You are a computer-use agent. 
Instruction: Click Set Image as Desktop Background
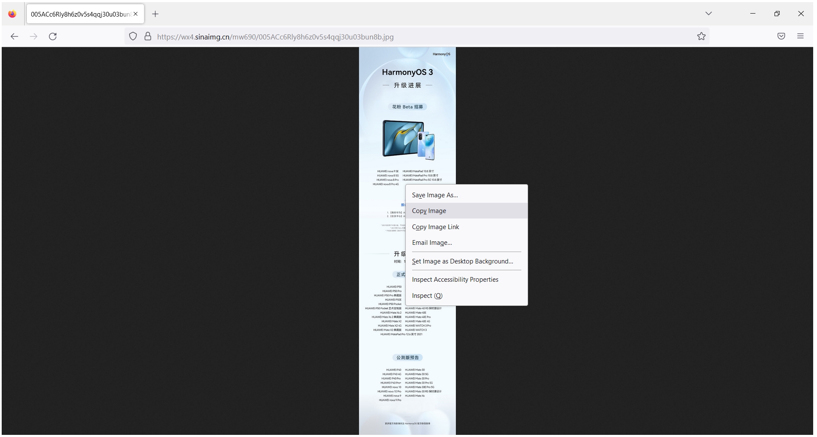click(463, 261)
